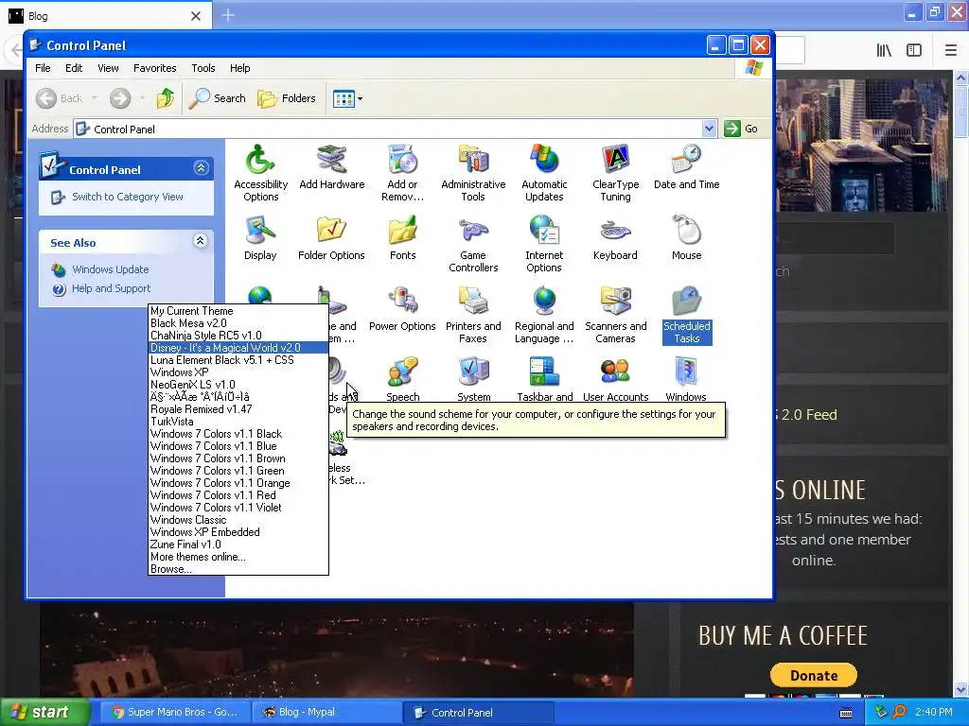Open Folder Options icon
969x726 pixels.
click(x=331, y=237)
